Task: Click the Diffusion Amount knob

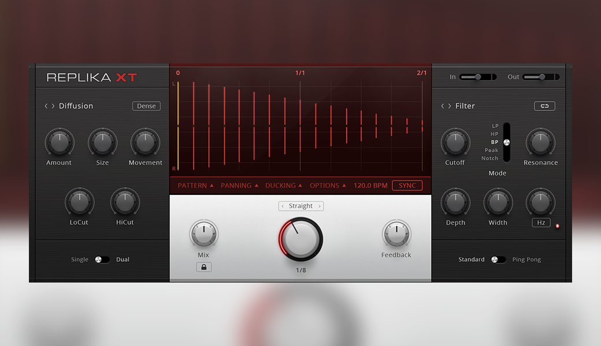Action: click(60, 142)
